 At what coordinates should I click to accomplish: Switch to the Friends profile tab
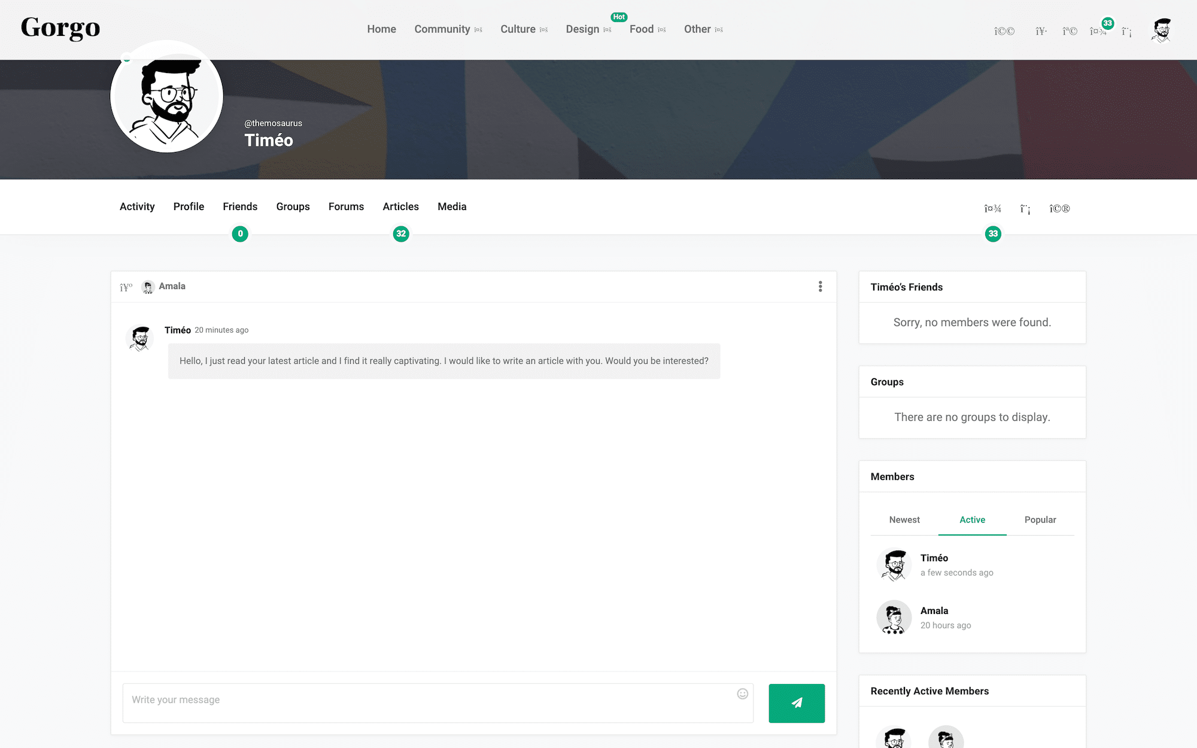(240, 206)
